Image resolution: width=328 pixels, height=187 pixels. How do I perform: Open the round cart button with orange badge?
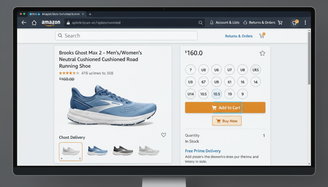295,23
